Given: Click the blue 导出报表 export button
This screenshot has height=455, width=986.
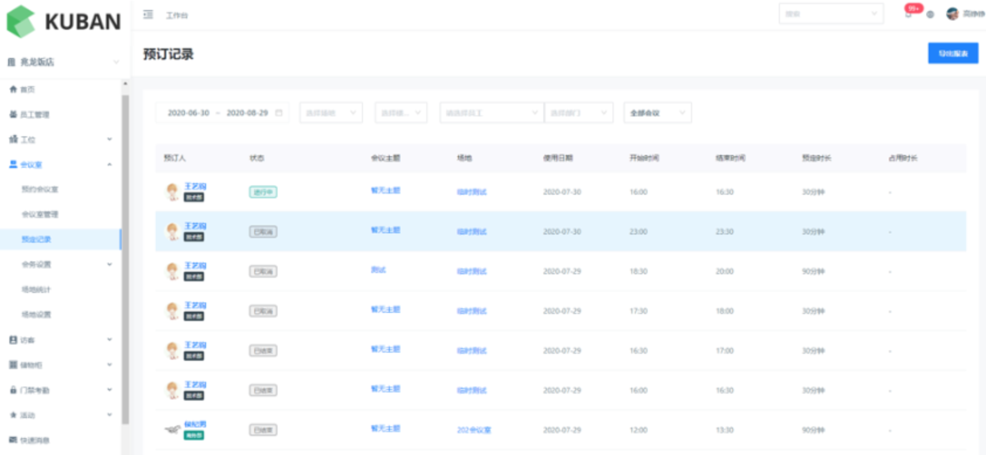Looking at the screenshot, I should coord(953,53).
